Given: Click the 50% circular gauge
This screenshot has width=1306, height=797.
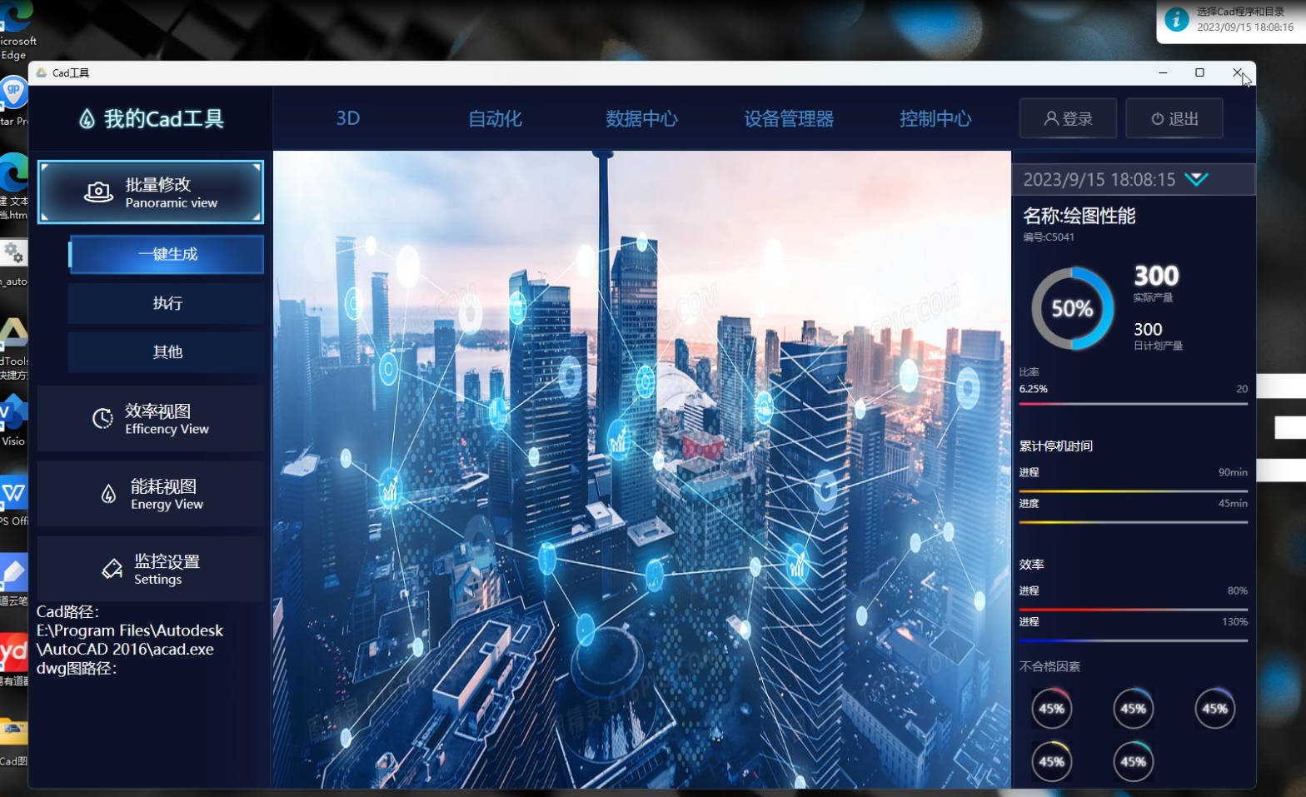Looking at the screenshot, I should point(1072,309).
